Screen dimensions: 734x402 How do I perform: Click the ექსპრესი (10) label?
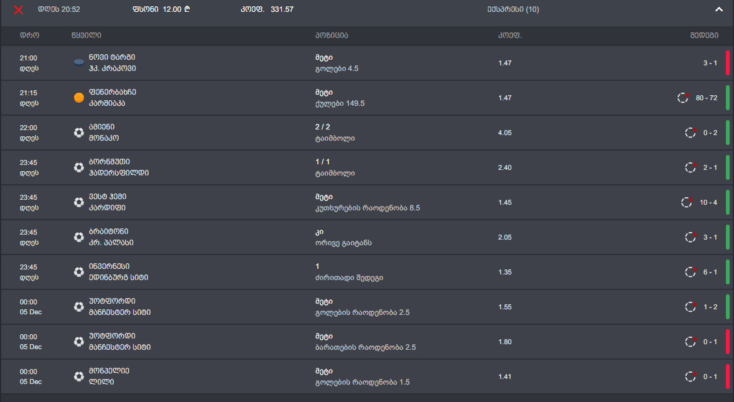513,9
